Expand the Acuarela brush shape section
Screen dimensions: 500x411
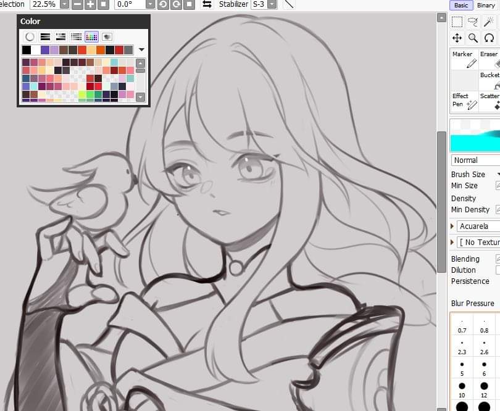coord(452,226)
